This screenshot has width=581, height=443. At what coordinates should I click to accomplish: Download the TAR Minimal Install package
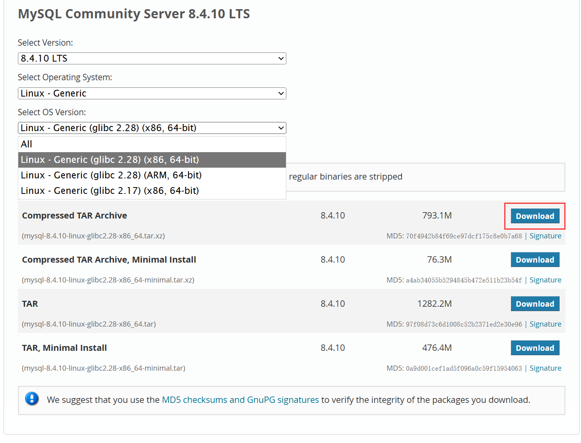click(x=535, y=348)
